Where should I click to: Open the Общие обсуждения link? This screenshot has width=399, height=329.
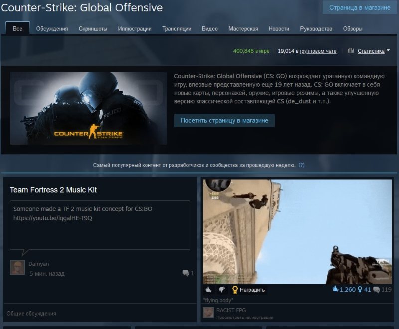pos(31,314)
